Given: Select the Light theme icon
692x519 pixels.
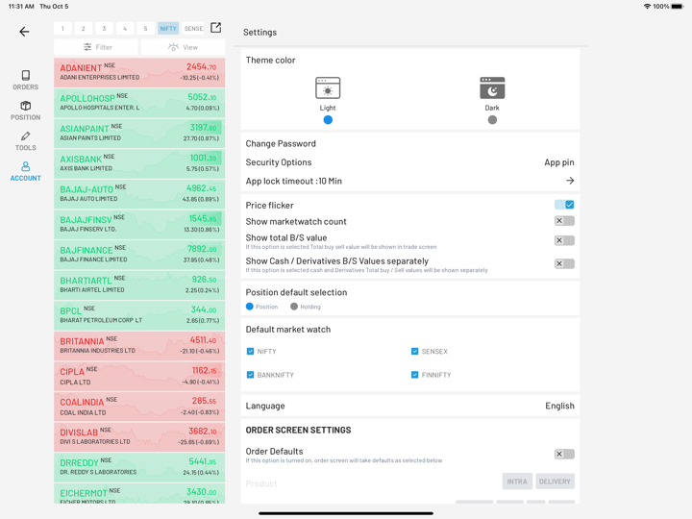Looking at the screenshot, I should (328, 89).
